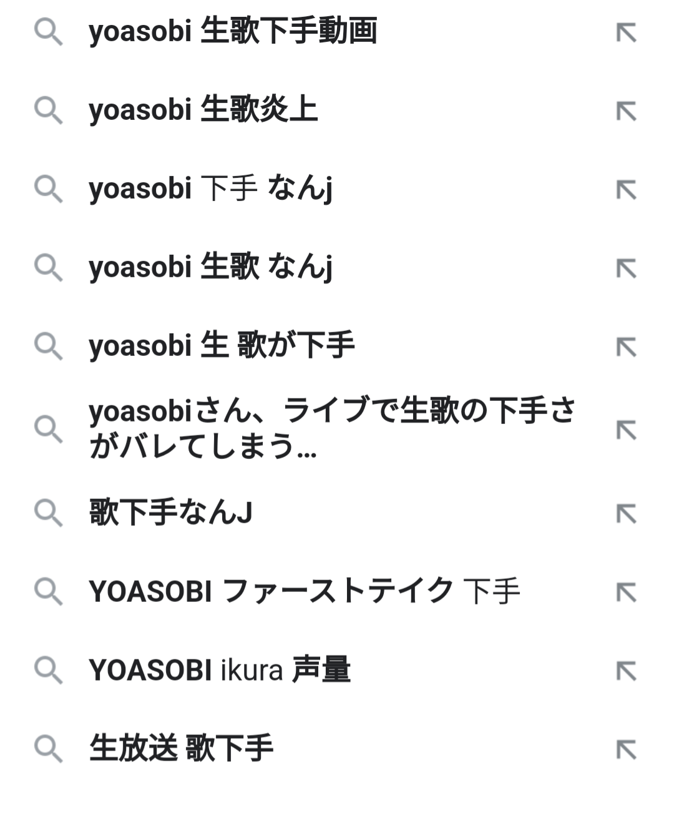The height and width of the screenshot is (813, 674).
Task: Click the magnifier icon beside 'yoasobi 生歌 なんj'
Action: click(x=48, y=268)
